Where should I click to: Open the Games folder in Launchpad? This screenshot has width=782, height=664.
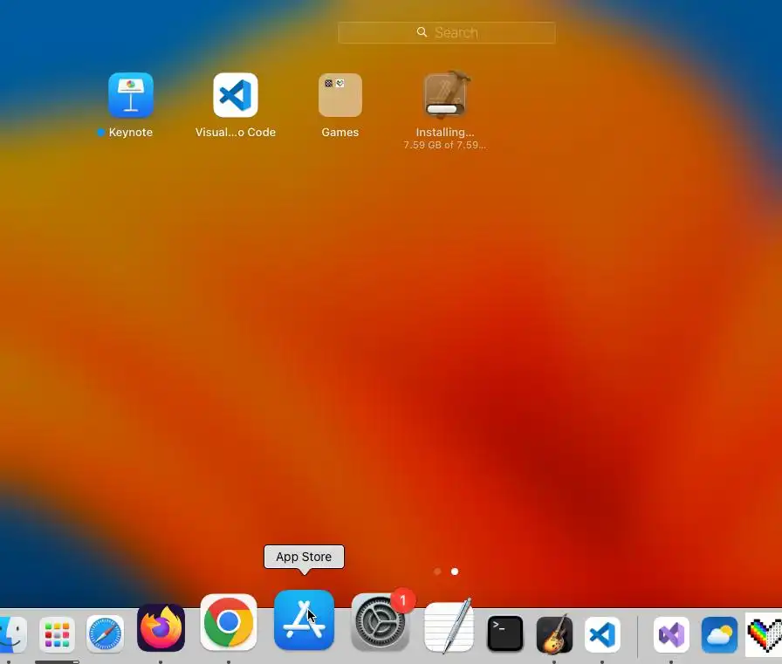coord(340,95)
